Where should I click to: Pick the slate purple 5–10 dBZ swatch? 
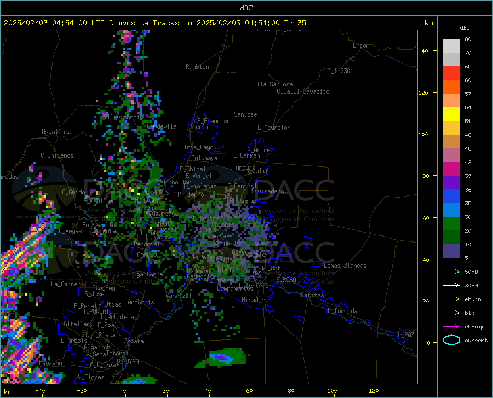click(451, 251)
